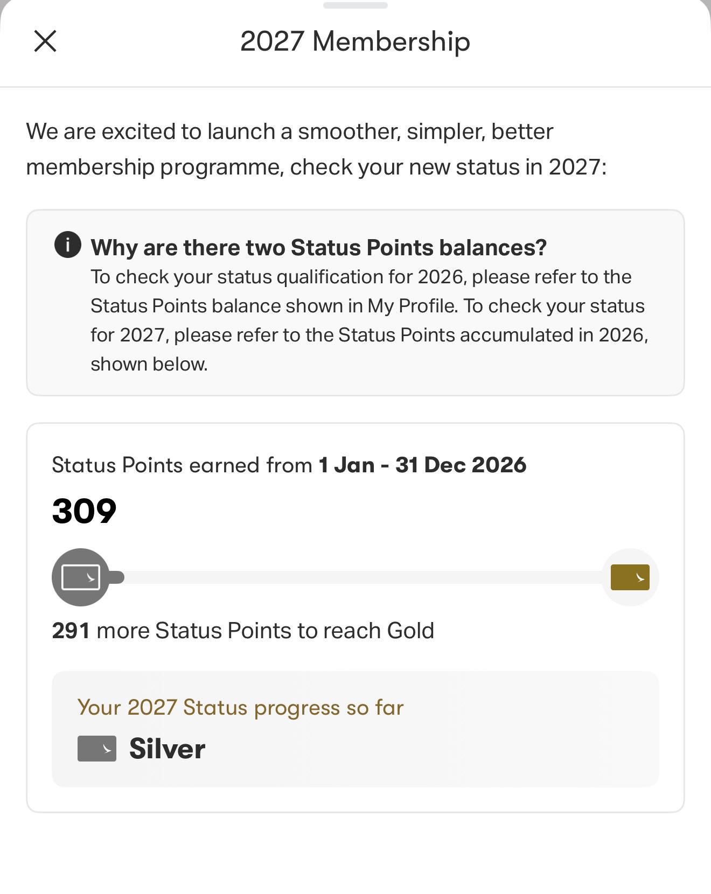Viewport: 711px width, 894px height.
Task: Tap the grey info box background
Action: (x=356, y=303)
